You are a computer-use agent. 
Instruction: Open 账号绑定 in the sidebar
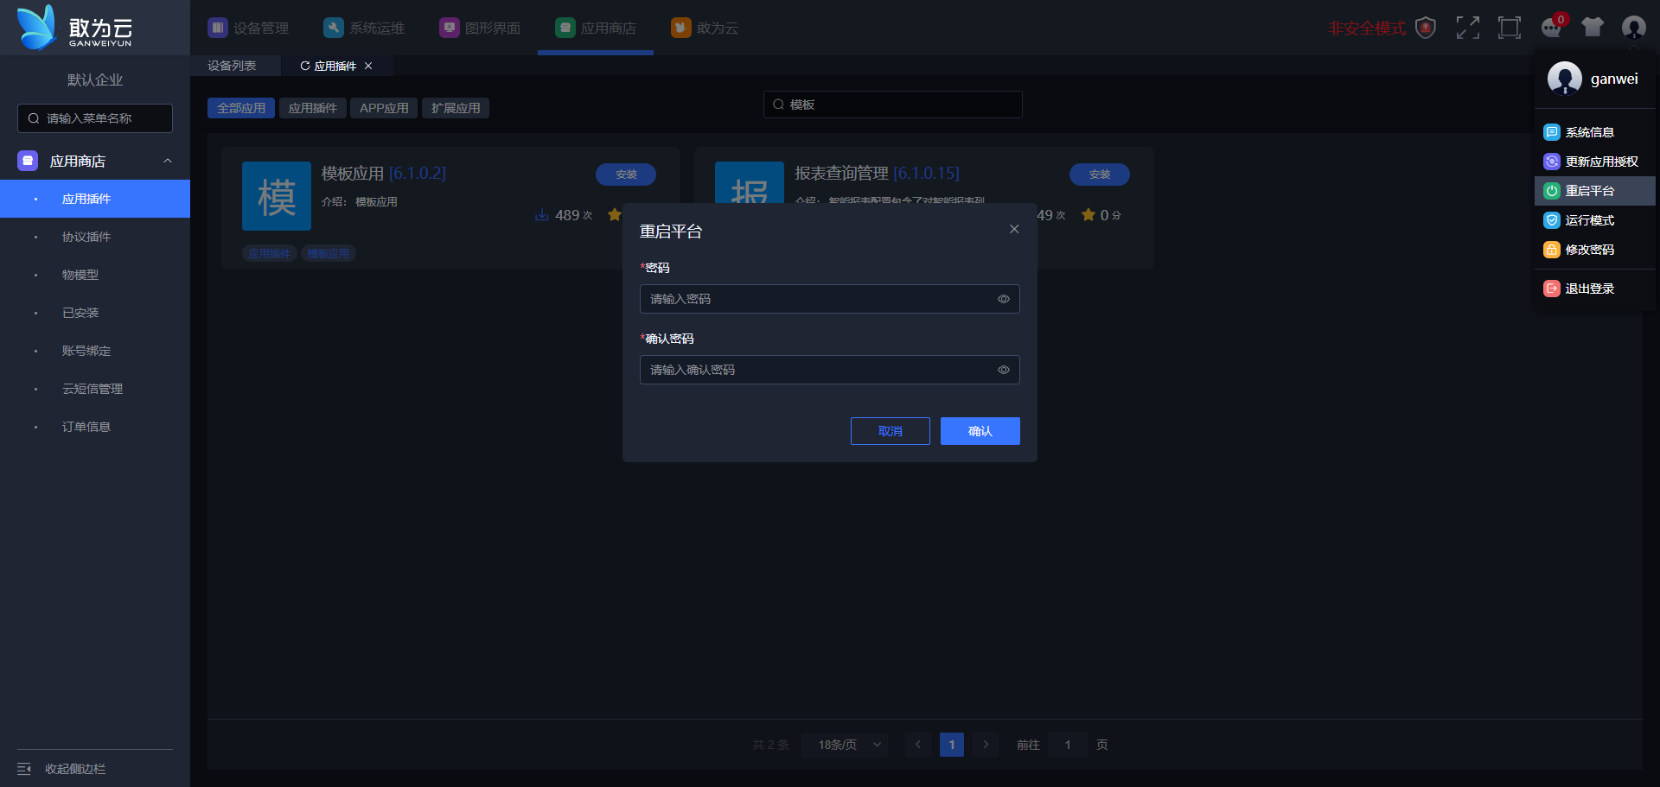95,351
